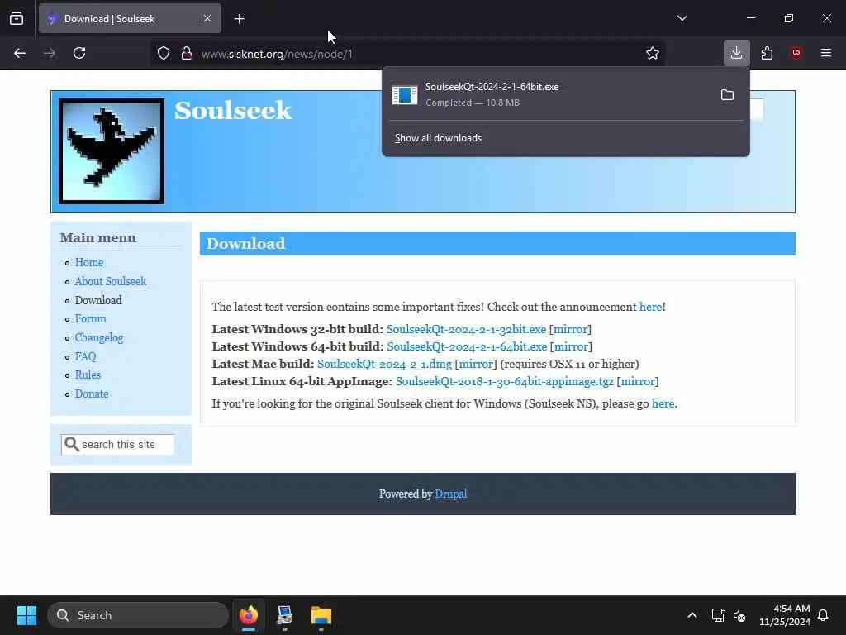Viewport: 846px width, 635px height.
Task: Show hidden system tray icons
Action: click(x=692, y=615)
